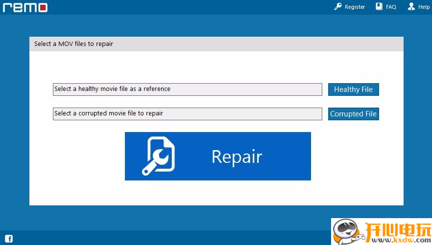Click empty white area below Repair button

tap(216, 193)
